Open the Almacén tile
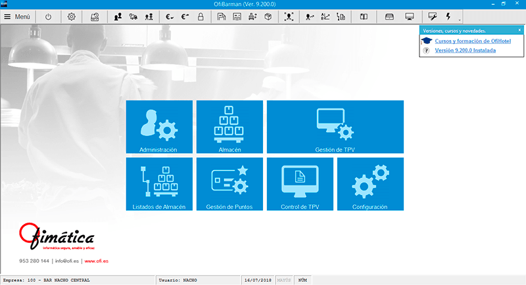The width and height of the screenshot is (526, 285). 229,127
